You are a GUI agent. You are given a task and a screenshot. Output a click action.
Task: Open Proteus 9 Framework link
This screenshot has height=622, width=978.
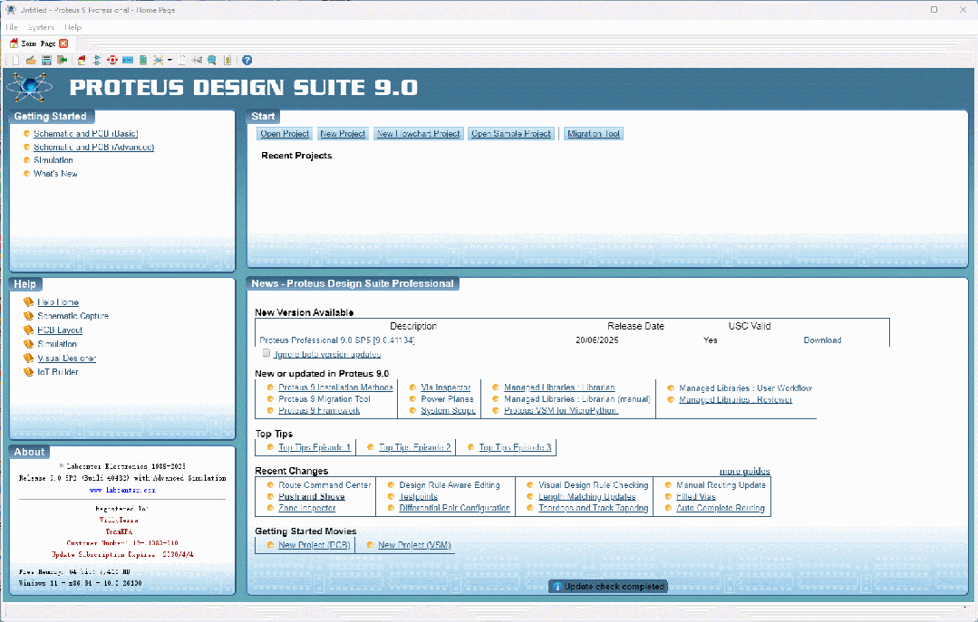(x=319, y=411)
